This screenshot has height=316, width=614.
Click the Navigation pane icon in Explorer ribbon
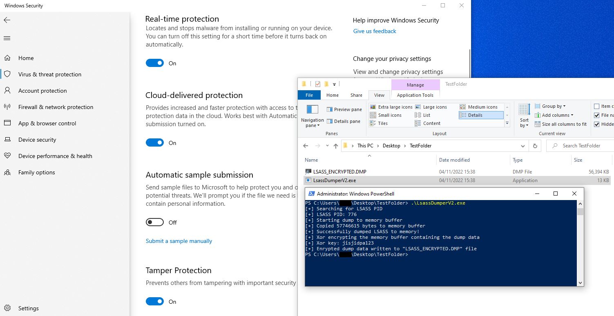pos(313,109)
